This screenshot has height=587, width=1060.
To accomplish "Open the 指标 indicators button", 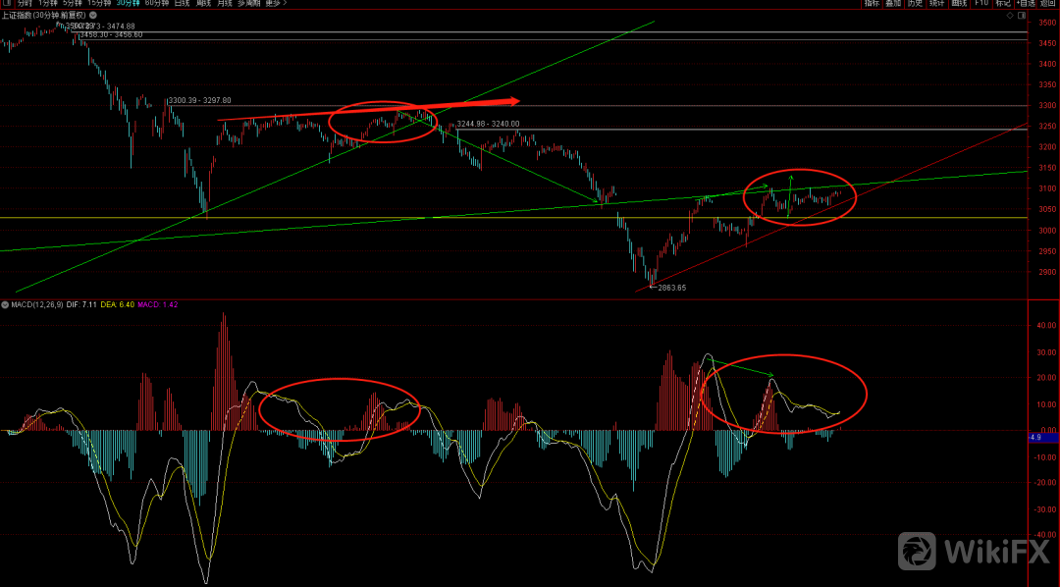I will pos(872,4).
